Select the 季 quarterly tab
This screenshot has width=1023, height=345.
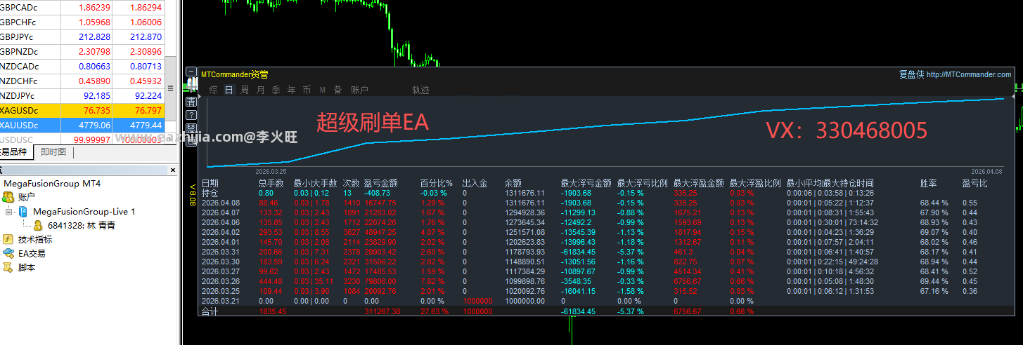tap(276, 90)
